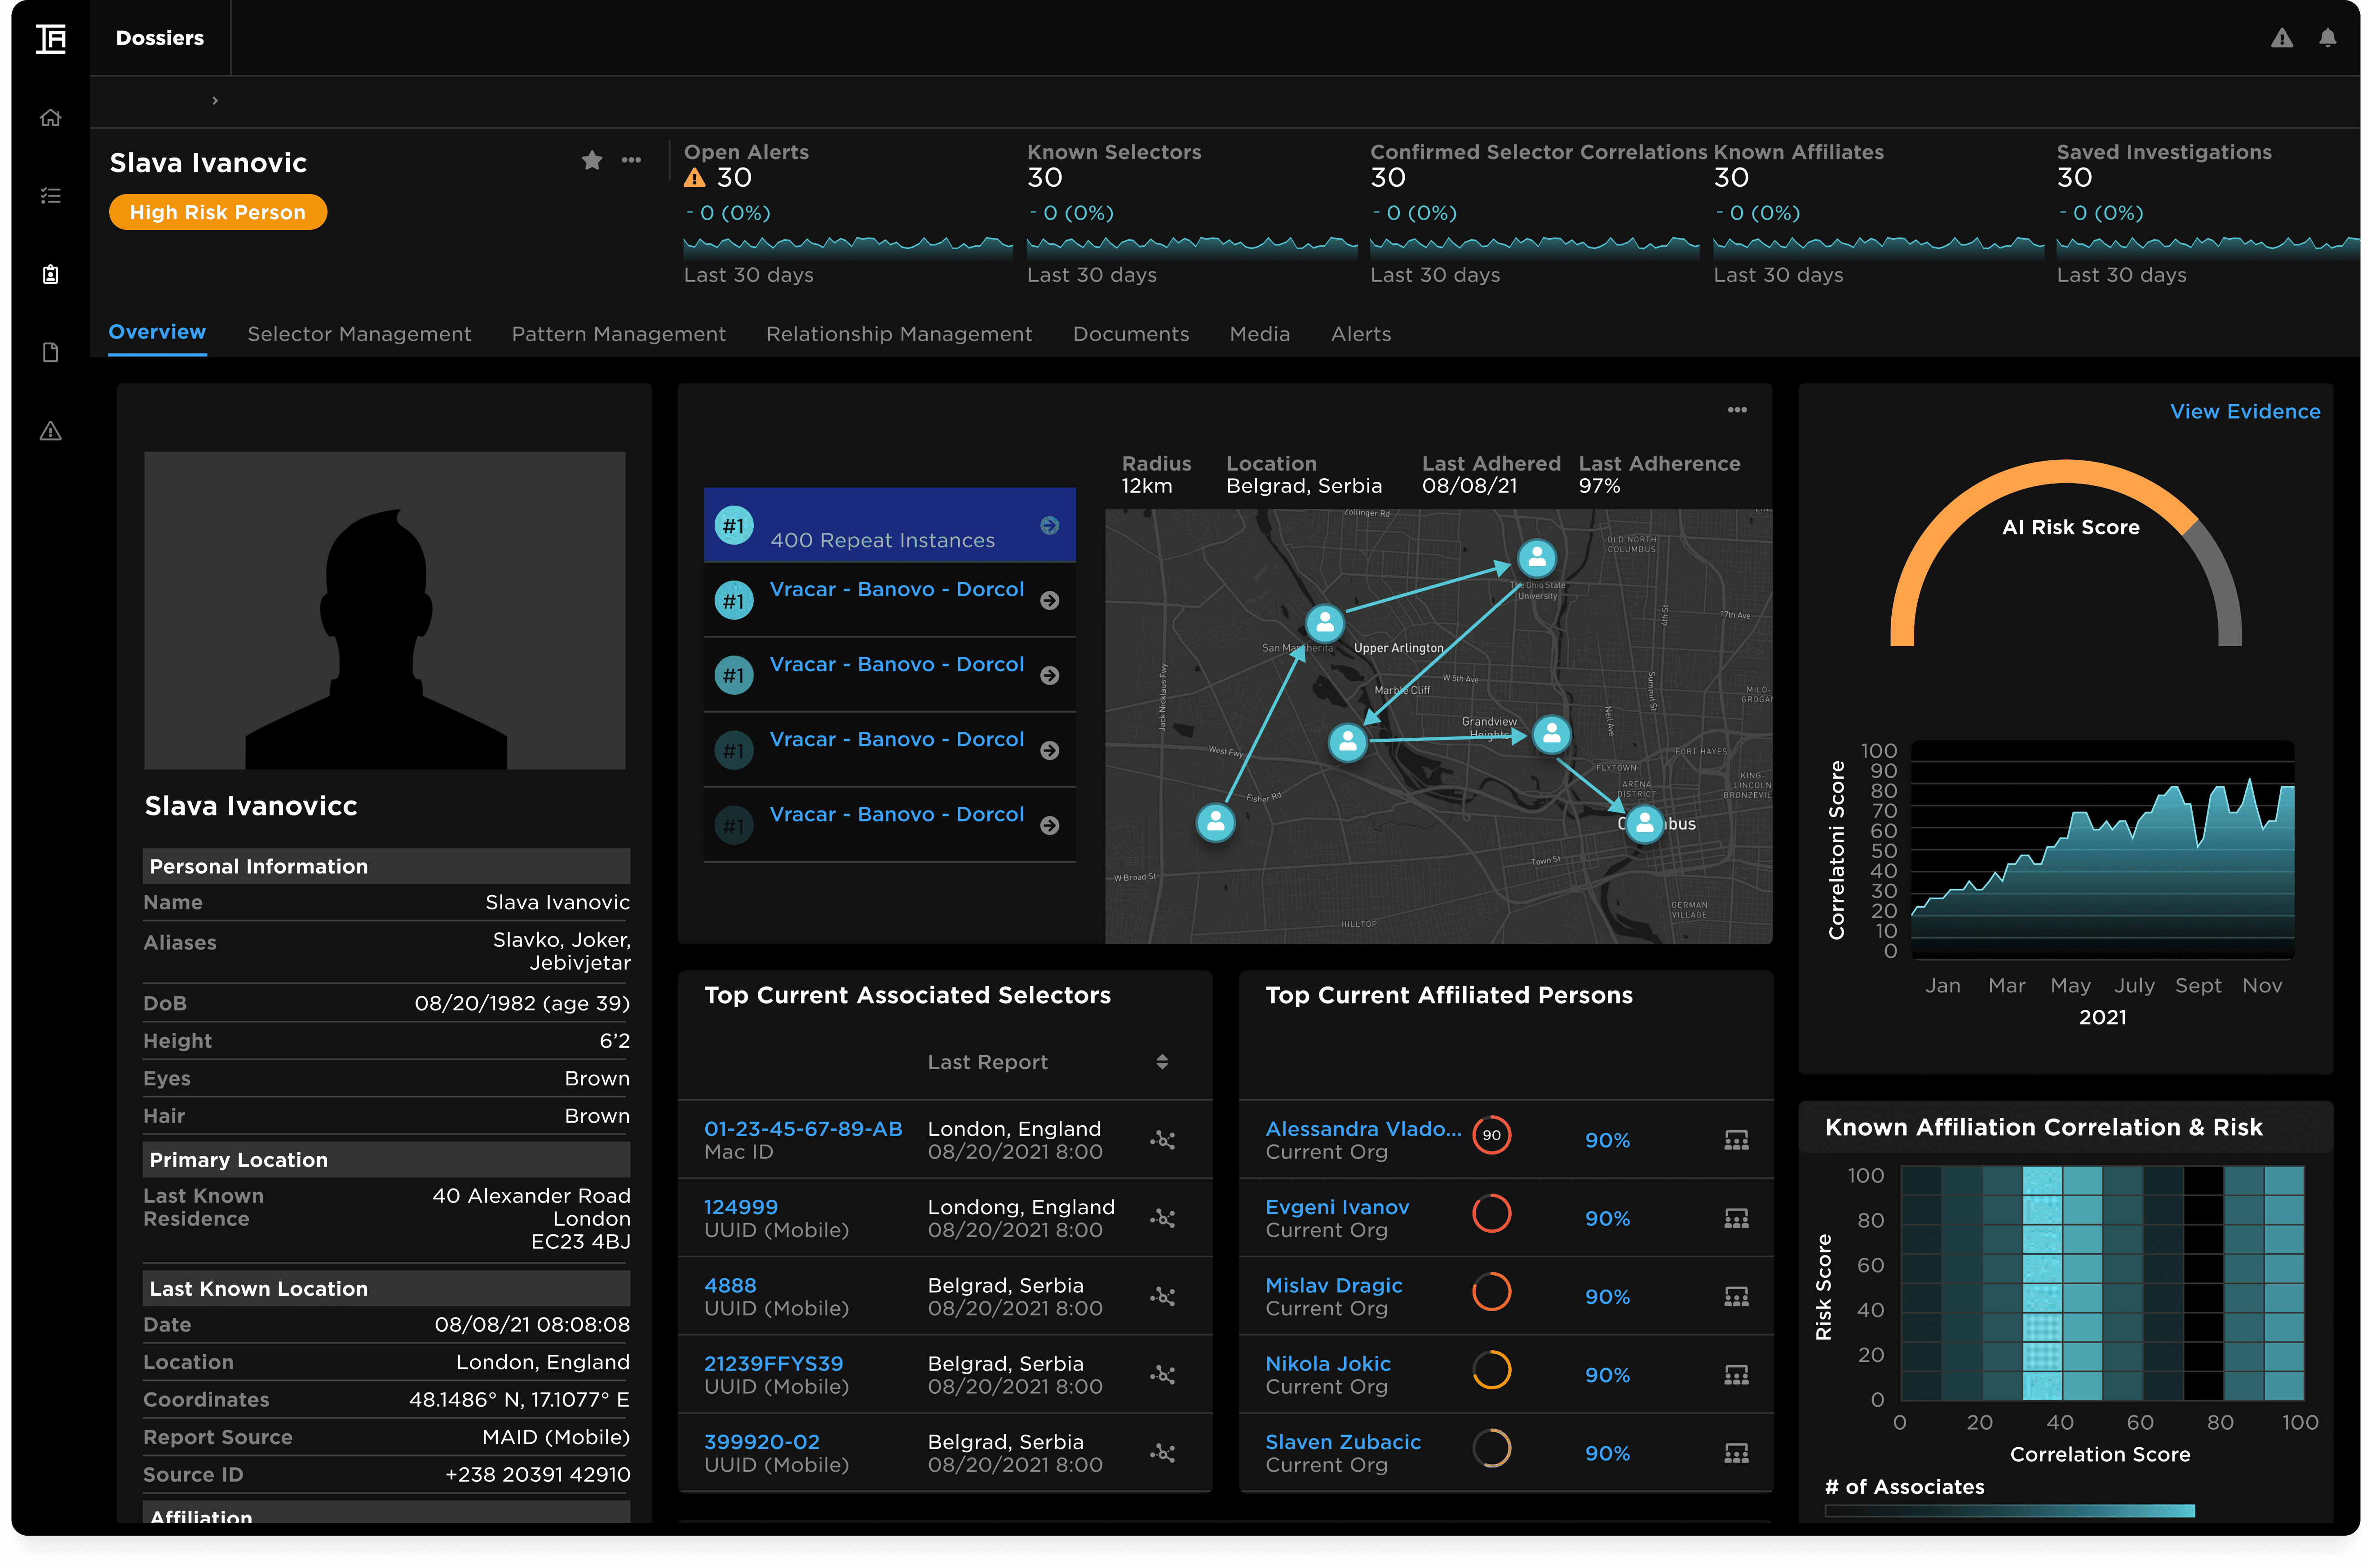Open the task list sidebar icon
This screenshot has width=2371, height=1568.
[x=51, y=196]
